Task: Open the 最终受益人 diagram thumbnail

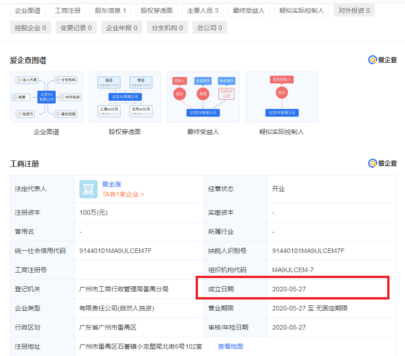Action: [x=203, y=97]
